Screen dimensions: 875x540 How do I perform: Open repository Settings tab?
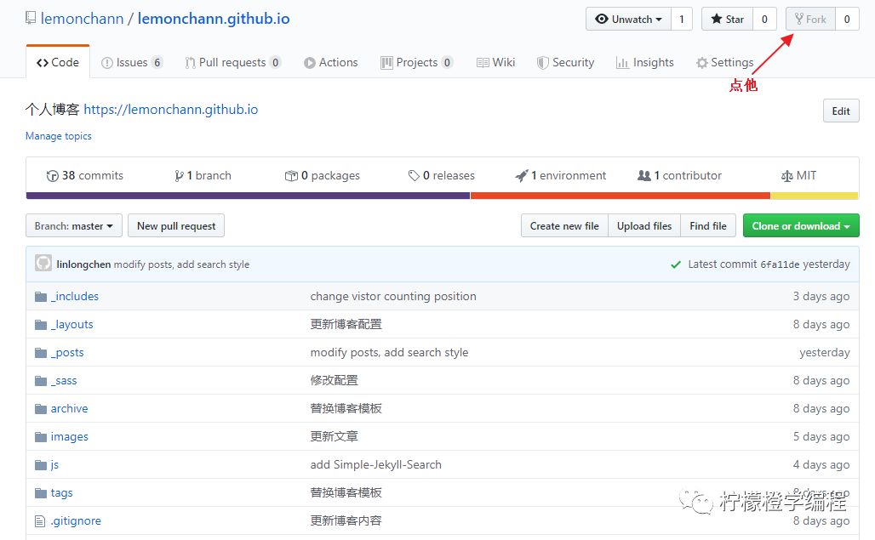coord(724,62)
